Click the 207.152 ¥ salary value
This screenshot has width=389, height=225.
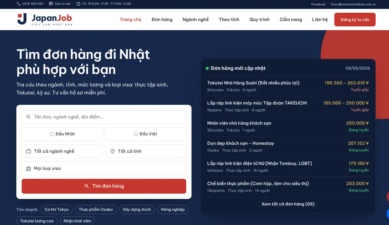[x=358, y=143]
